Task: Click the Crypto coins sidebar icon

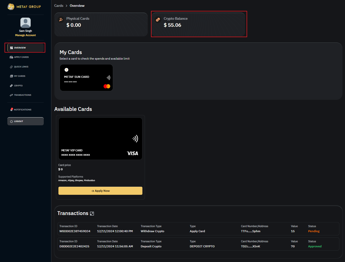Action: 11,86
